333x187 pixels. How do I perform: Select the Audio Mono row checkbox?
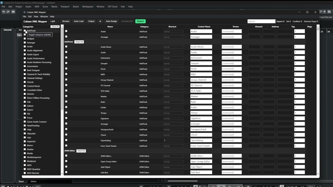pyautogui.click(x=66, y=46)
